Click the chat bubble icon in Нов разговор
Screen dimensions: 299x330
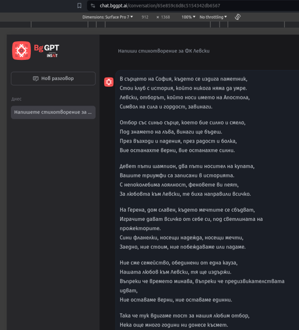pyautogui.click(x=36, y=79)
